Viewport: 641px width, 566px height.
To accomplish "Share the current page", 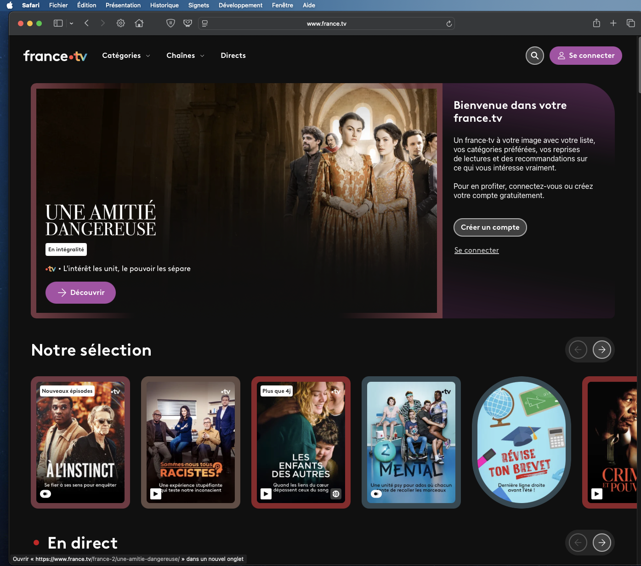I will [596, 23].
